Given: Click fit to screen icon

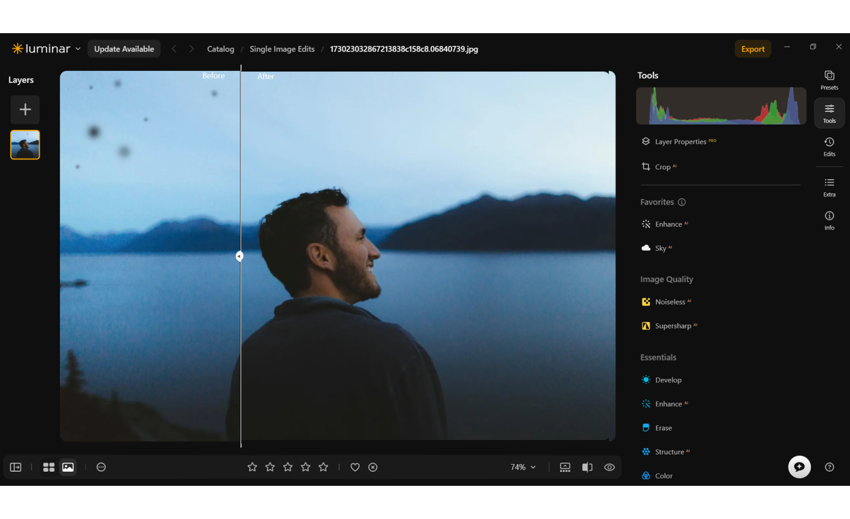Looking at the screenshot, I should click(x=565, y=467).
